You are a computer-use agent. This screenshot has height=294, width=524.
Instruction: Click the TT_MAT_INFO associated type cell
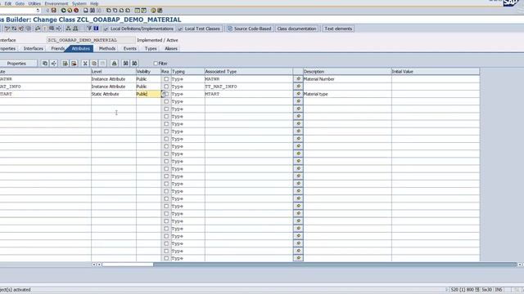coord(249,87)
